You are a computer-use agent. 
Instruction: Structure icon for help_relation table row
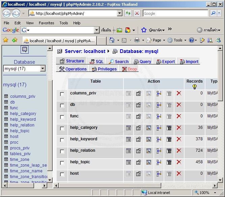pos(138,151)
